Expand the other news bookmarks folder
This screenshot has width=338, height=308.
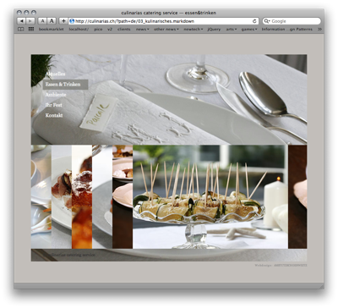[x=166, y=29]
